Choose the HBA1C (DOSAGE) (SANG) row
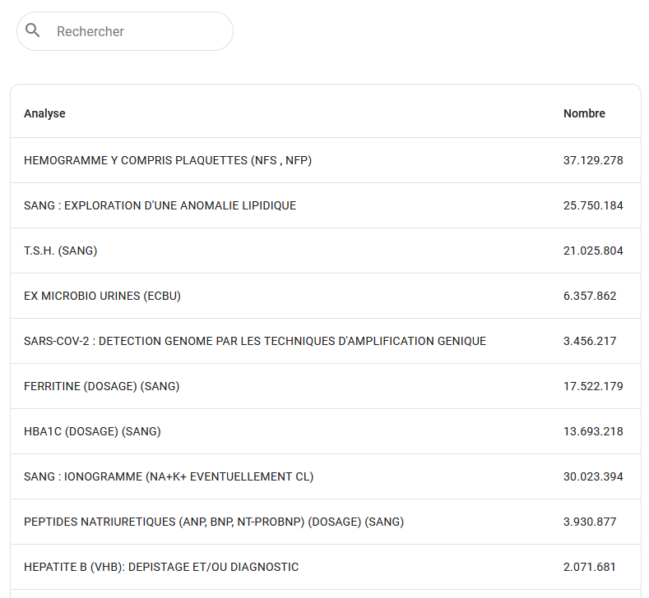The height and width of the screenshot is (598, 649). (92, 431)
